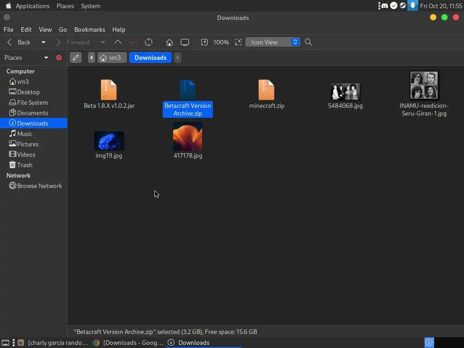Open the clock showing Fri Oct 20

click(441, 6)
